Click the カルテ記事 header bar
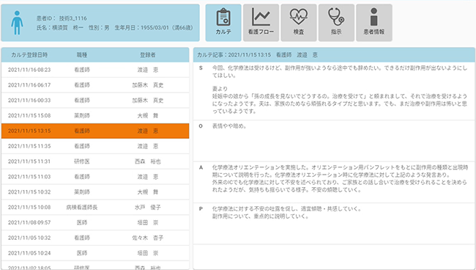The height and width of the screenshot is (270, 476). [334, 55]
